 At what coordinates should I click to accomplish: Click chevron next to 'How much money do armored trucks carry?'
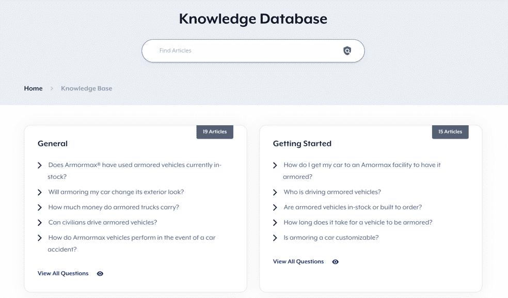[40, 207]
